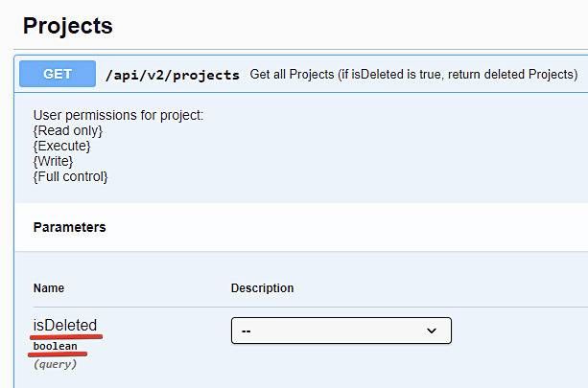This screenshot has height=388, width=588.
Task: Select 'User permissions for project:' text
Action: [x=118, y=115]
